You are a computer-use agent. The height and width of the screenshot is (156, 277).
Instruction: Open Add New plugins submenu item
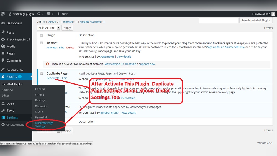coord(7,90)
